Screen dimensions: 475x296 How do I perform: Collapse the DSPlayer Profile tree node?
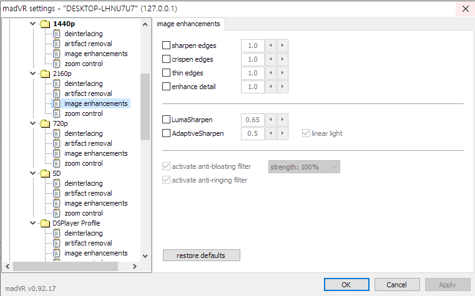[x=33, y=223]
